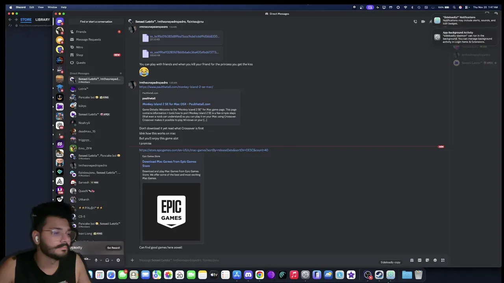Open DM with QueeN
Viewport: 504px width, 283px height.
[96, 191]
